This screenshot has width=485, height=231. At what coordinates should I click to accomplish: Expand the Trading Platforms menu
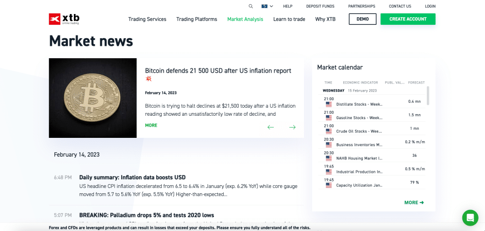[197, 19]
